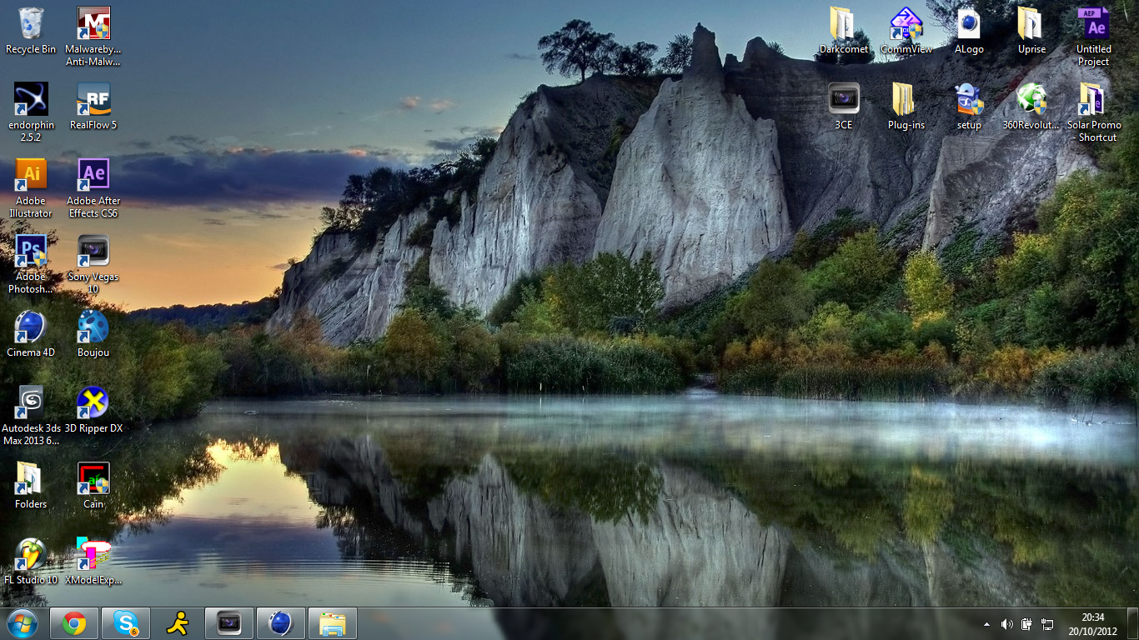Click the Untitled Project After Effects file

[x=1094, y=37]
